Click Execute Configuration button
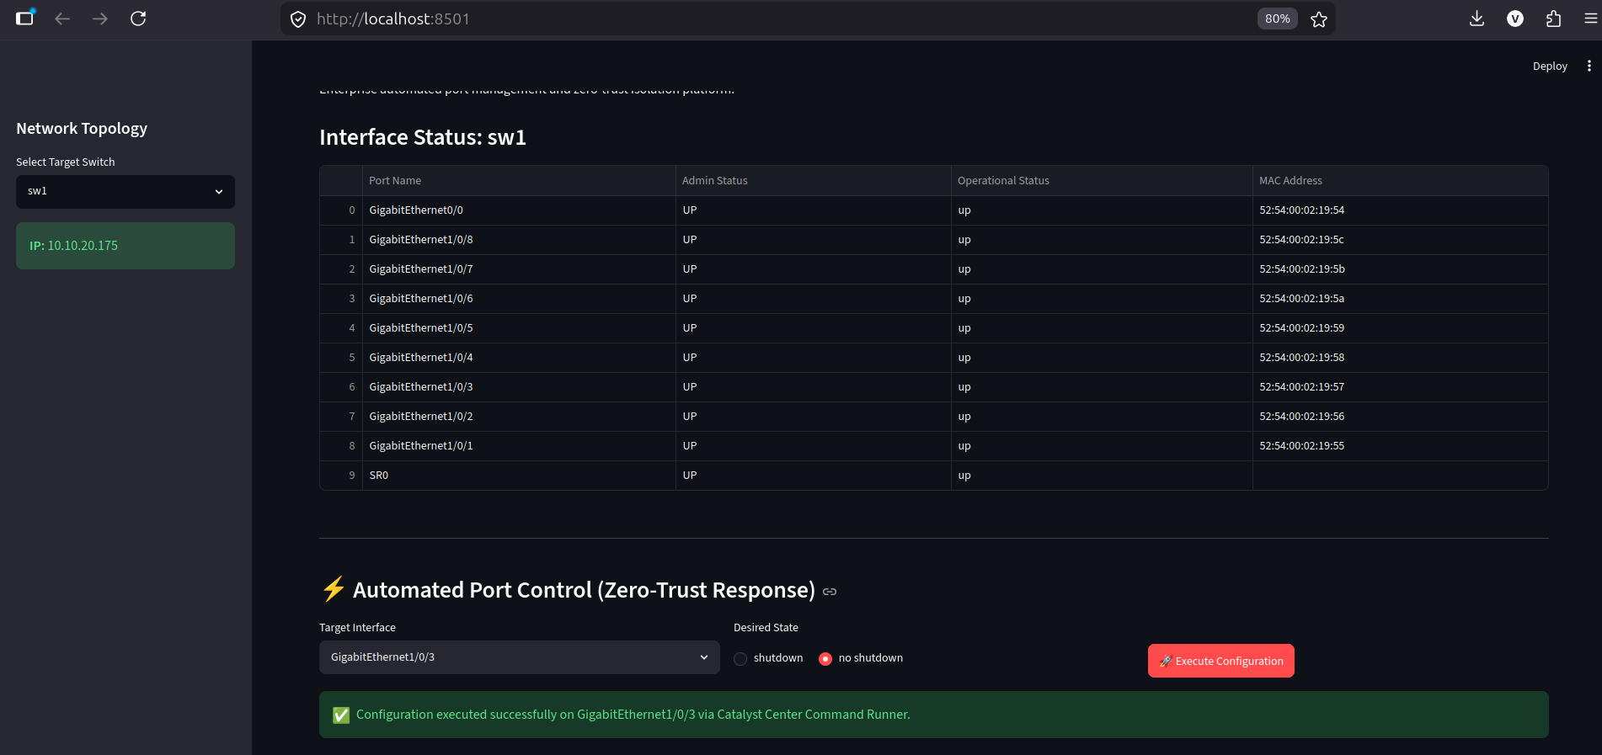Viewport: 1602px width, 755px height. [1220, 661]
